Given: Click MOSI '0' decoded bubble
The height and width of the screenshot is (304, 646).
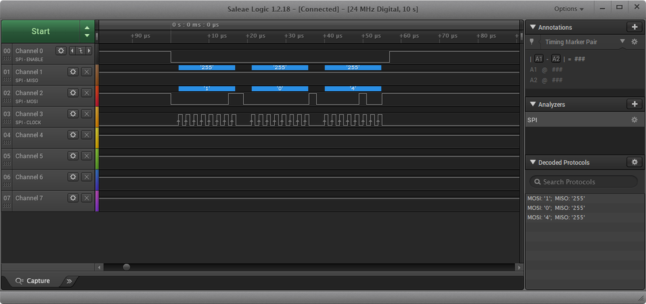Looking at the screenshot, I should coord(280,89).
